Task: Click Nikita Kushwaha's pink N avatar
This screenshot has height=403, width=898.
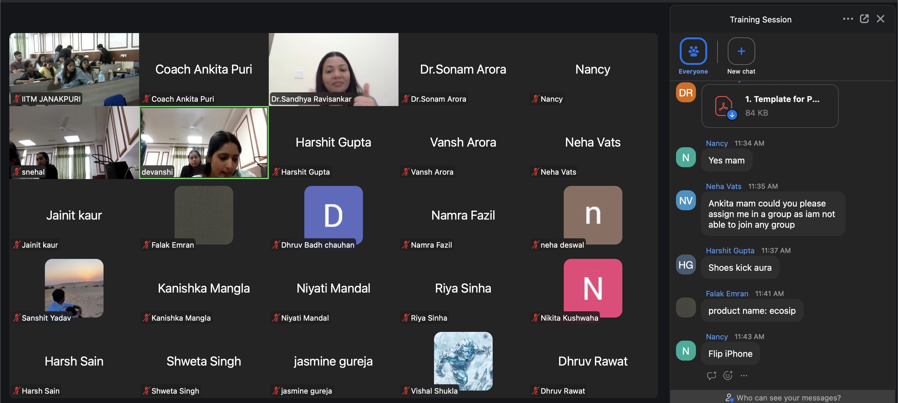Action: tap(593, 288)
